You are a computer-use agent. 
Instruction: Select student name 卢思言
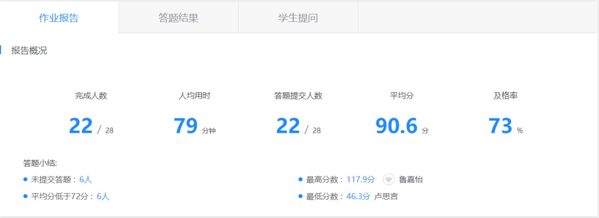point(386,196)
